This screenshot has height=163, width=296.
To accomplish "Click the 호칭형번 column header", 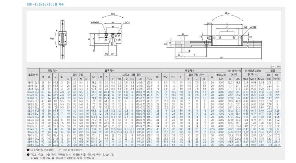I will 33,74.
